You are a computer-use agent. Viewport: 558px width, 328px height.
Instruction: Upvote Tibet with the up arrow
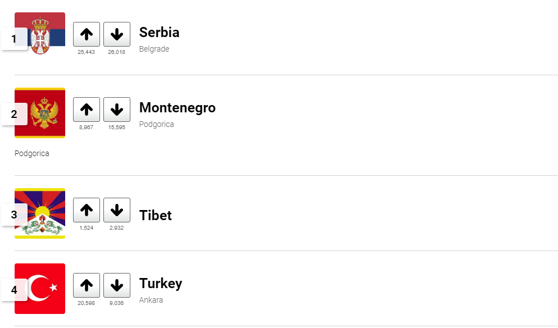pos(87,210)
